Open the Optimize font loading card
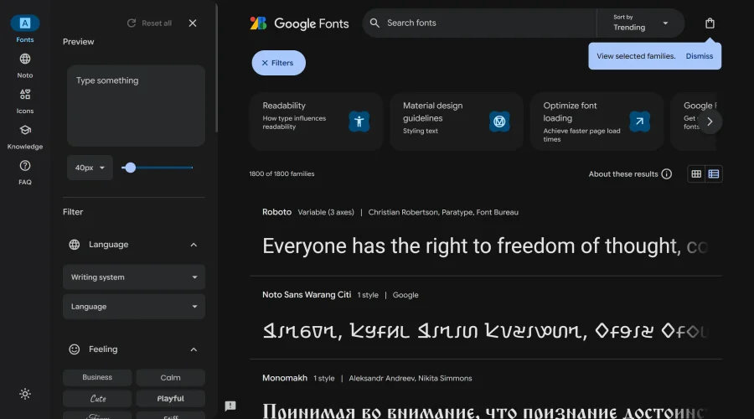754x419 pixels. point(596,122)
